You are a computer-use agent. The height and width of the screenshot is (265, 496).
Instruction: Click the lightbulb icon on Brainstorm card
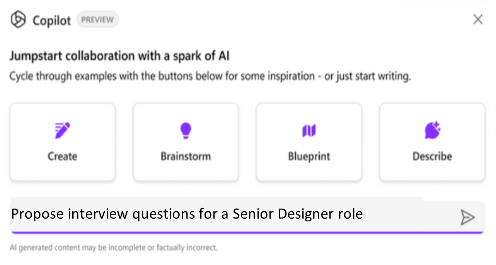pos(186,131)
